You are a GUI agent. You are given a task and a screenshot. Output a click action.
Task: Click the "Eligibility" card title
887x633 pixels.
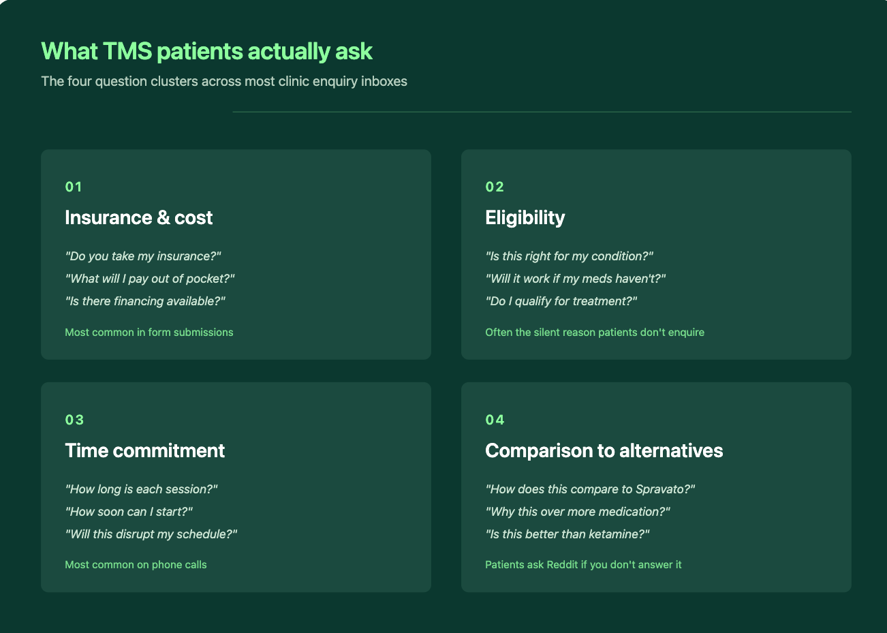coord(525,217)
